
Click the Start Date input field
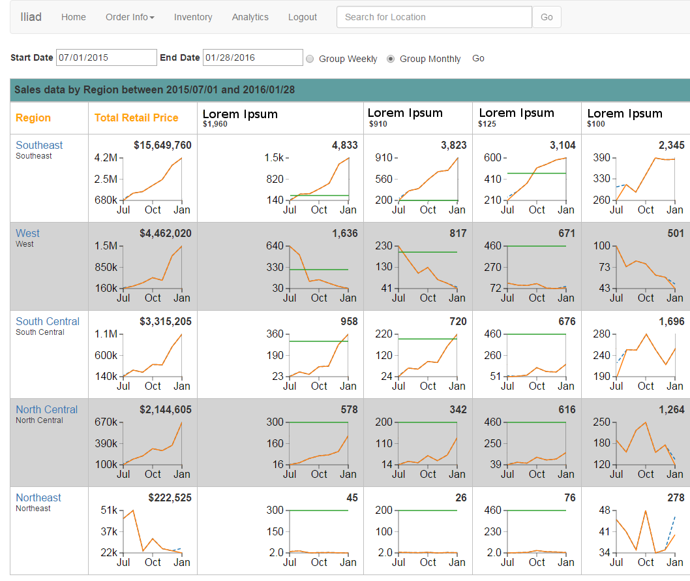106,57
